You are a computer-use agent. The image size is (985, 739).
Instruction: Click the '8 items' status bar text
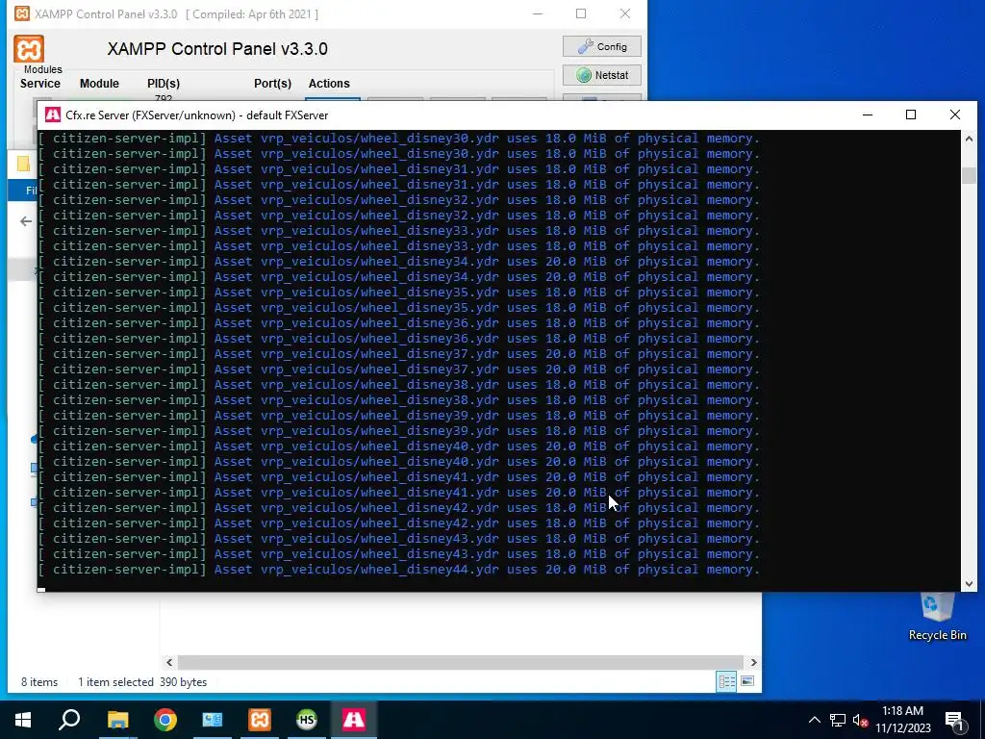click(38, 682)
